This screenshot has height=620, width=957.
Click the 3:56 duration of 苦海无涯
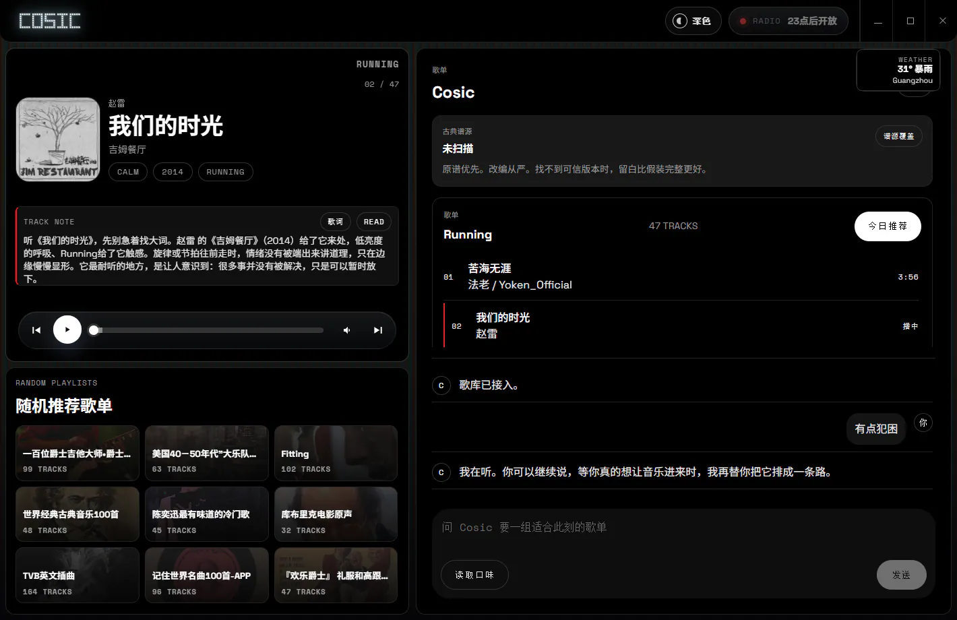point(908,277)
